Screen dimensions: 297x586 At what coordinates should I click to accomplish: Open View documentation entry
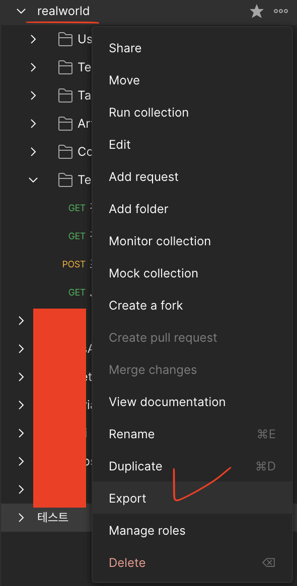pos(192,402)
